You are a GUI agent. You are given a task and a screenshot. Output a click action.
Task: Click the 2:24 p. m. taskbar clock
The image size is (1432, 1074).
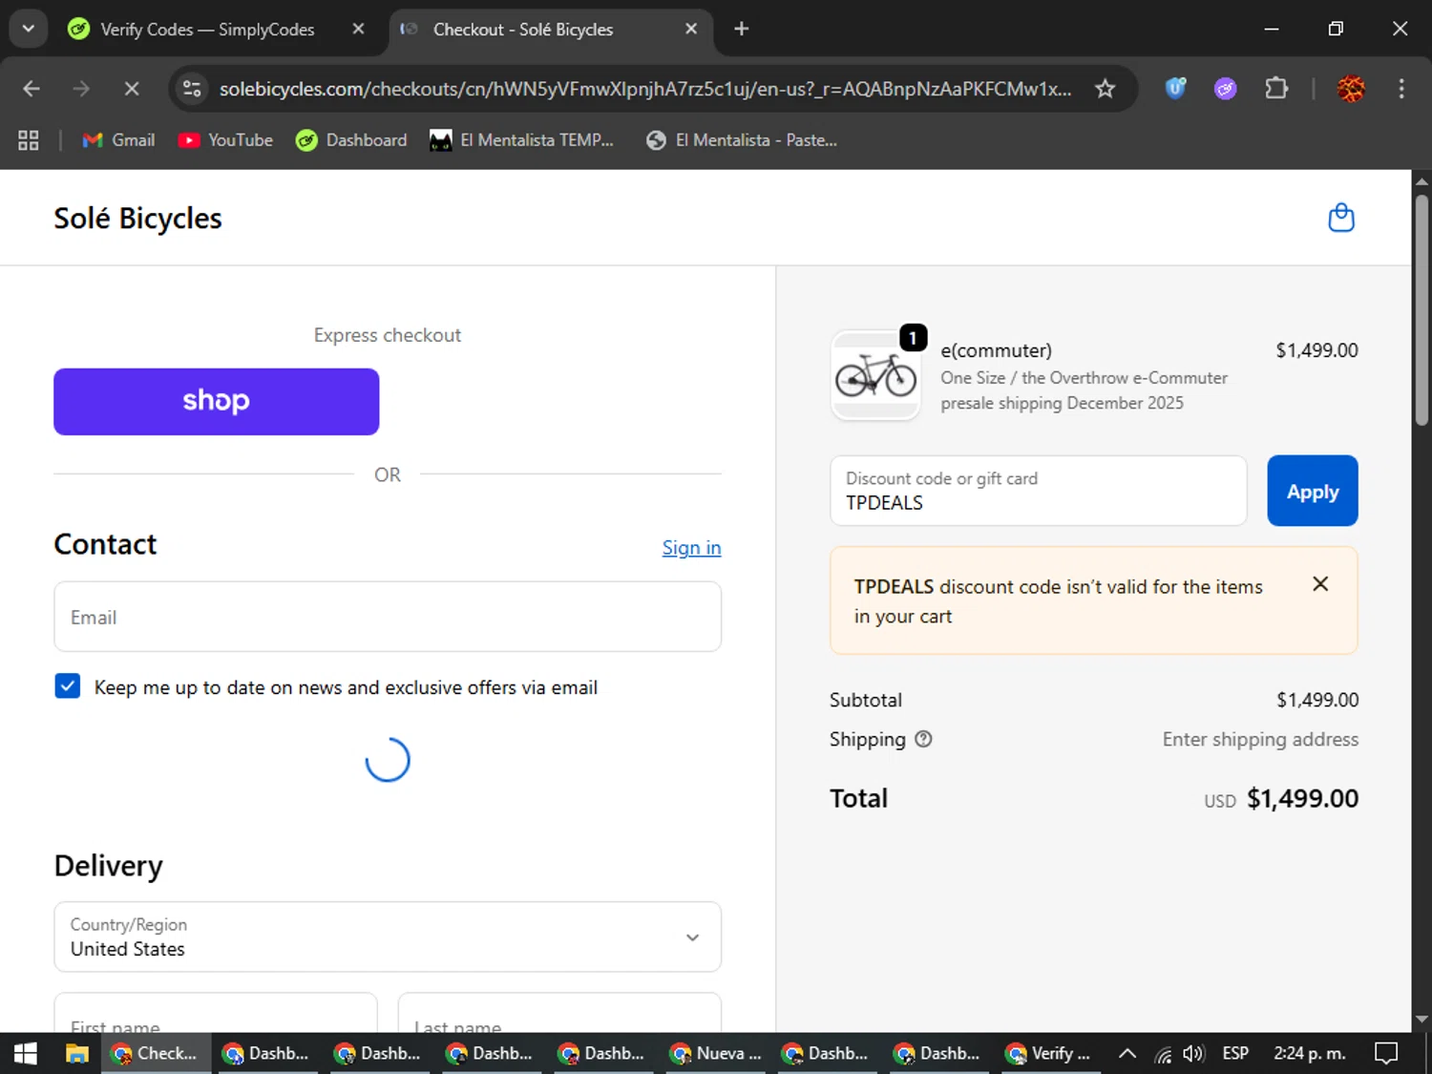[x=1310, y=1053]
